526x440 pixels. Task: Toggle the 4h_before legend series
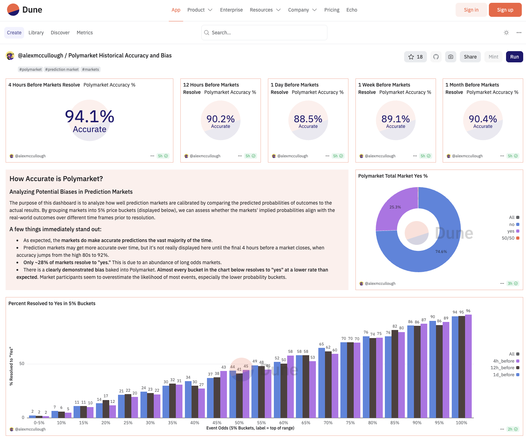[506, 361]
